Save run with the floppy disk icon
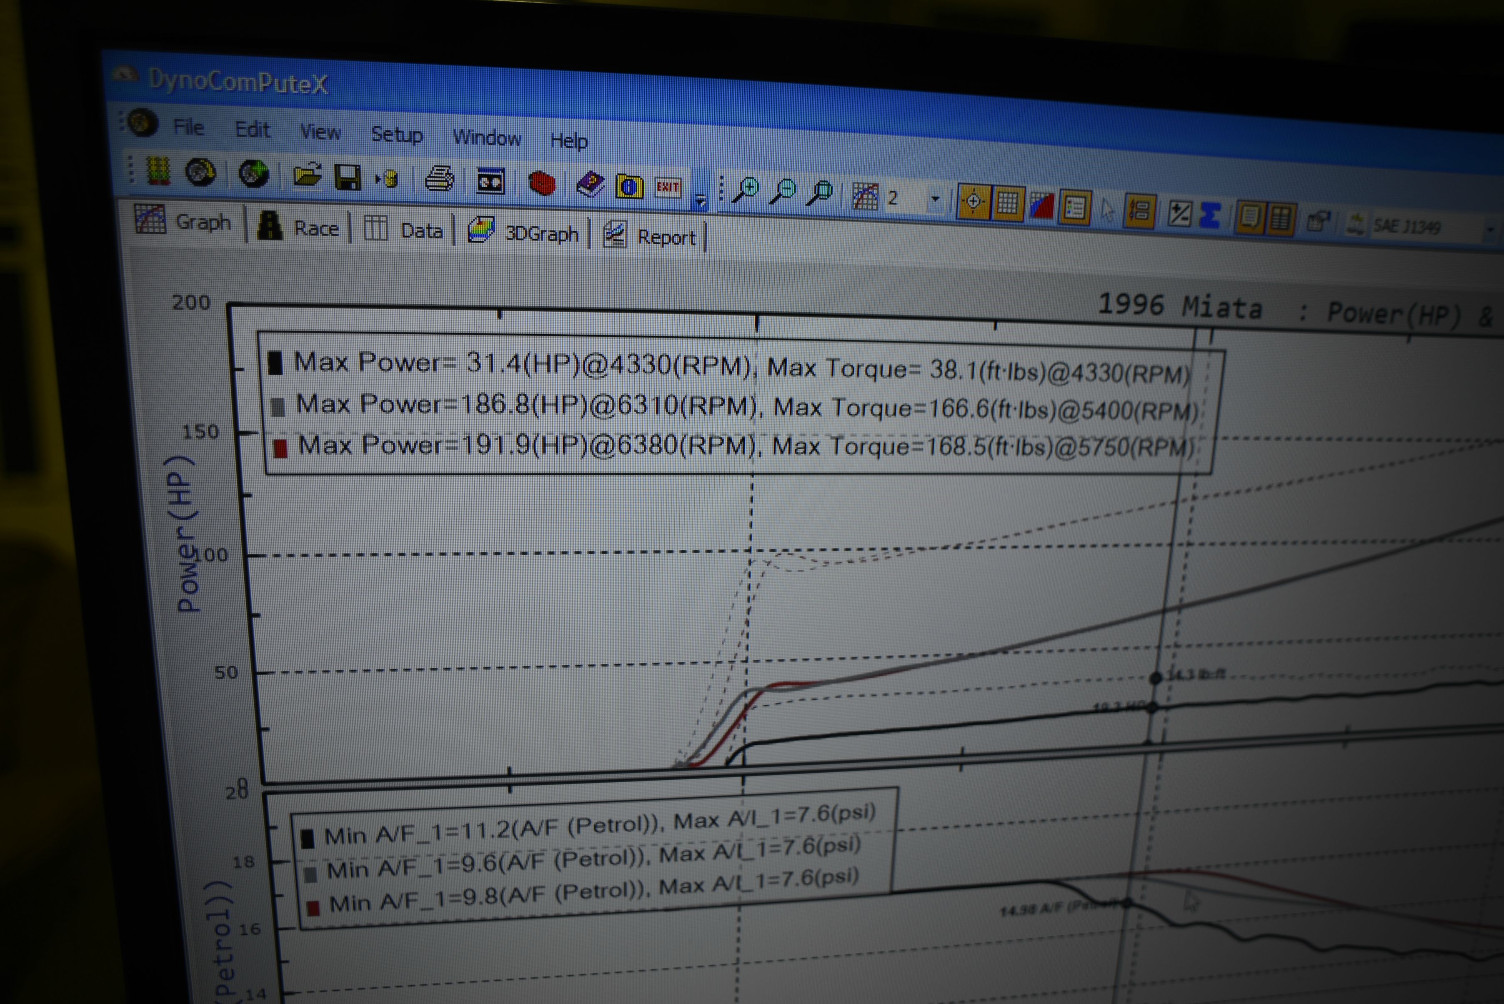Screen dimensions: 1504x1004 348,178
